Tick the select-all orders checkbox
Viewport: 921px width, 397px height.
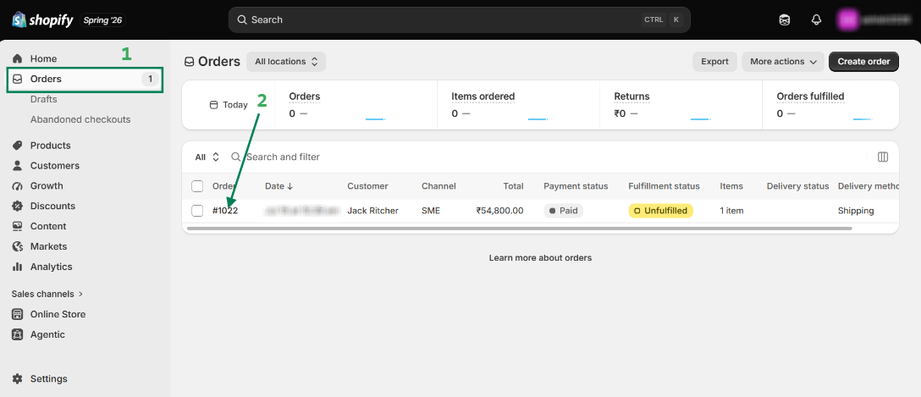[197, 186]
